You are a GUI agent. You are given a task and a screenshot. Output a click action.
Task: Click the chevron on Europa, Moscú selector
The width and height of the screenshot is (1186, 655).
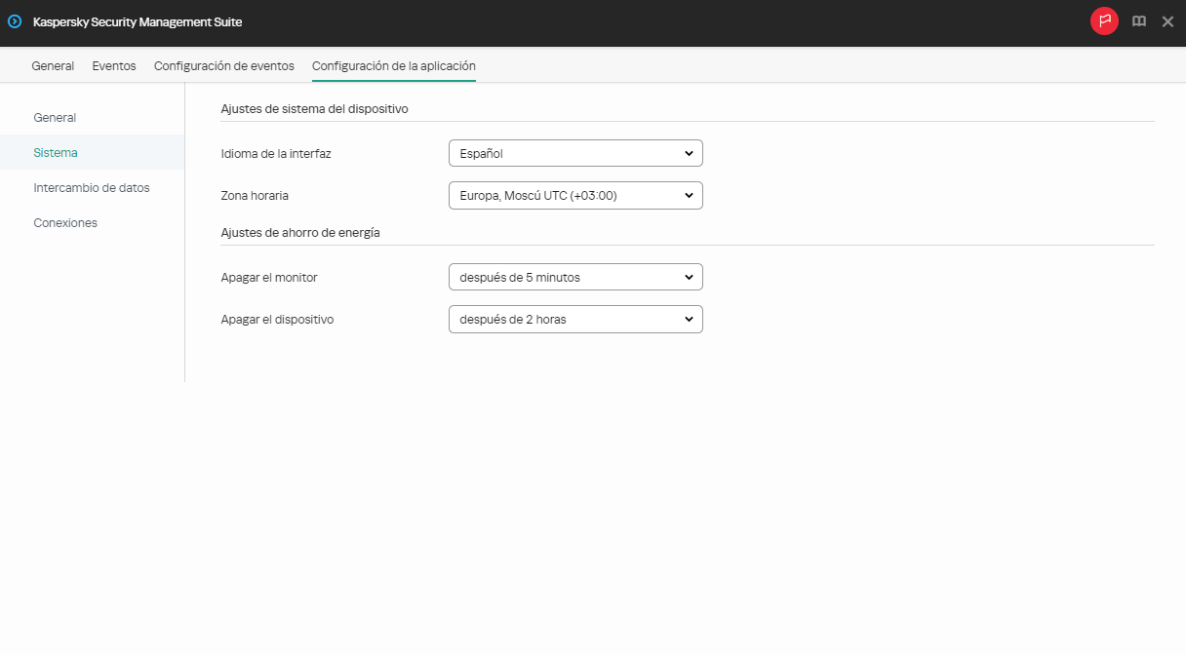pos(688,195)
